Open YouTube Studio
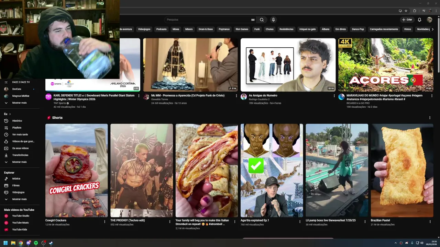Screen dimensions: 440x247 pos(20,216)
